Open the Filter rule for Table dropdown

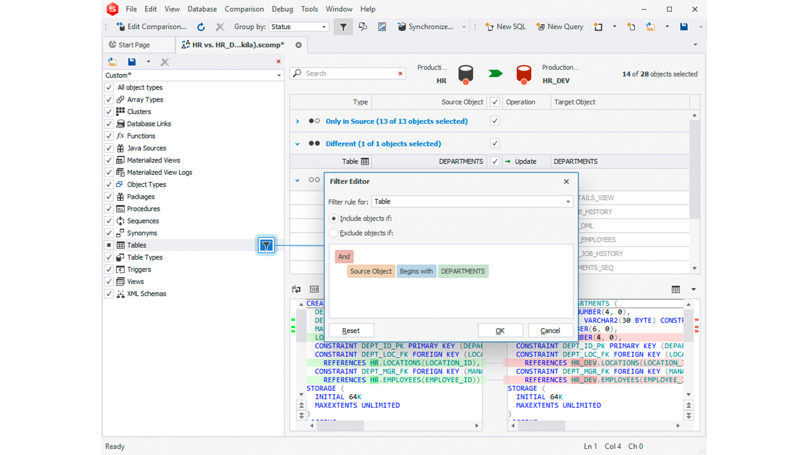click(568, 201)
